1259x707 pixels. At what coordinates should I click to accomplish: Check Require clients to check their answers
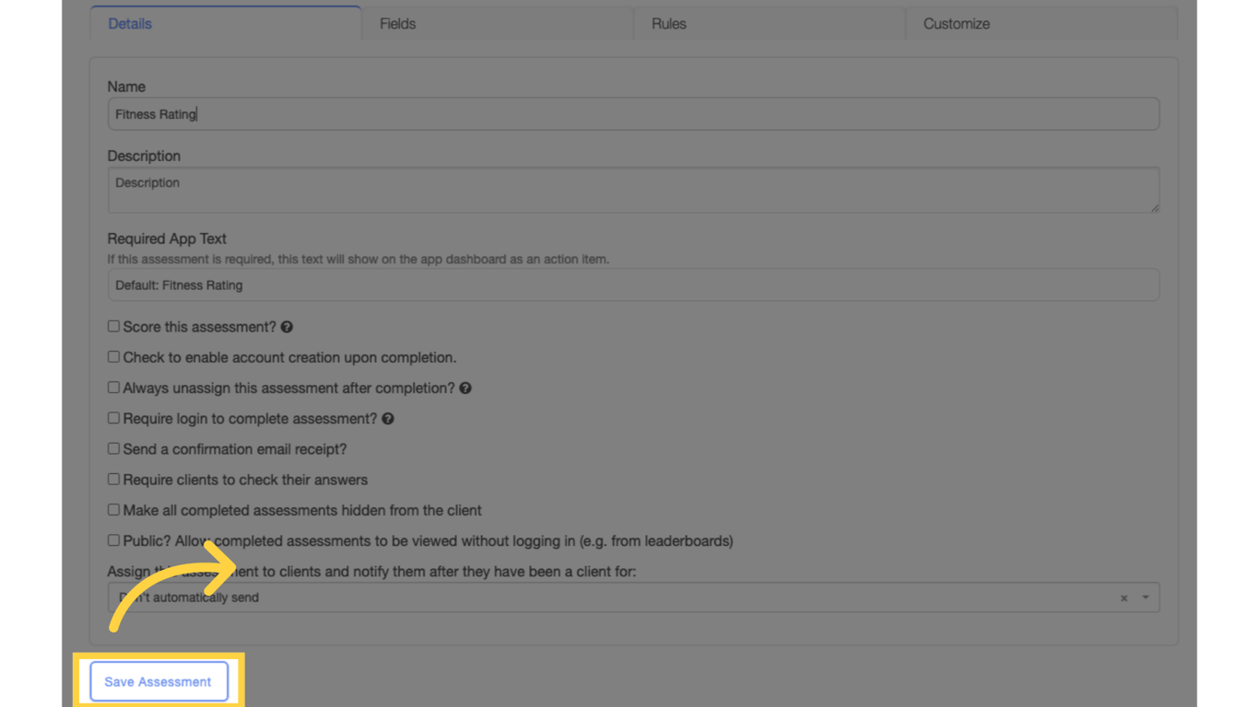click(x=113, y=479)
